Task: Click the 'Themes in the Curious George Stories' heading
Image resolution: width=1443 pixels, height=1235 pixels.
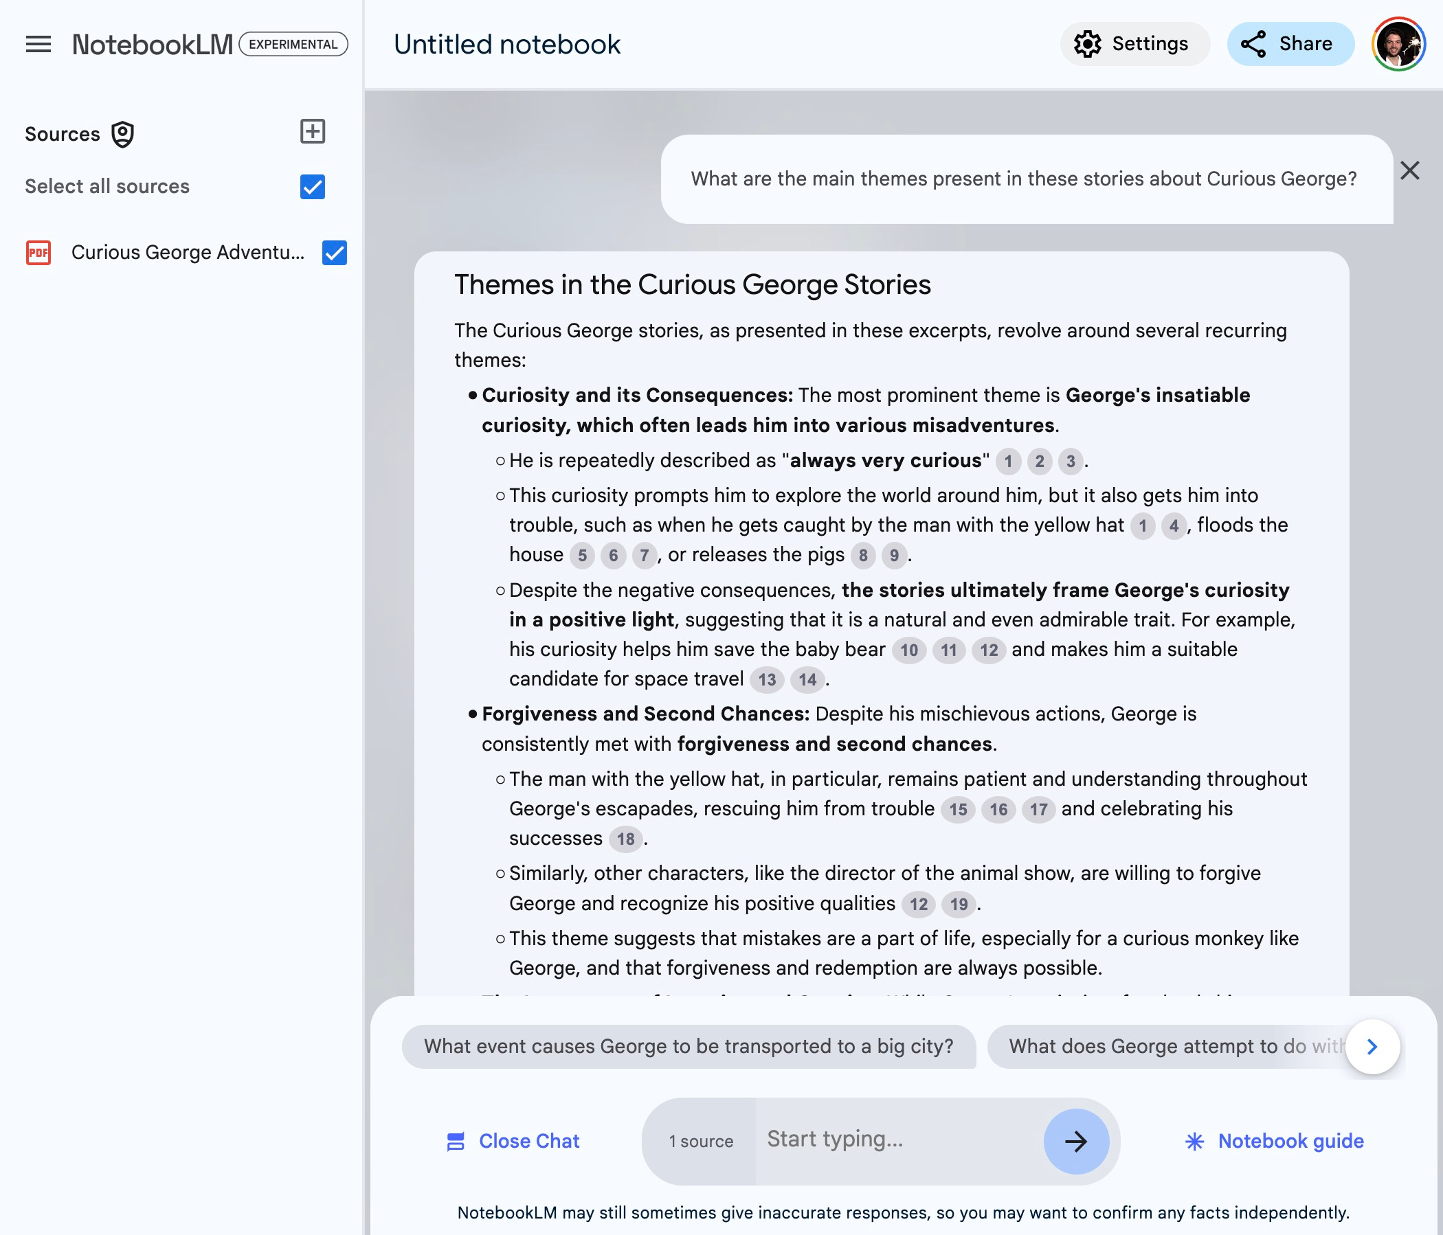Action: click(692, 285)
